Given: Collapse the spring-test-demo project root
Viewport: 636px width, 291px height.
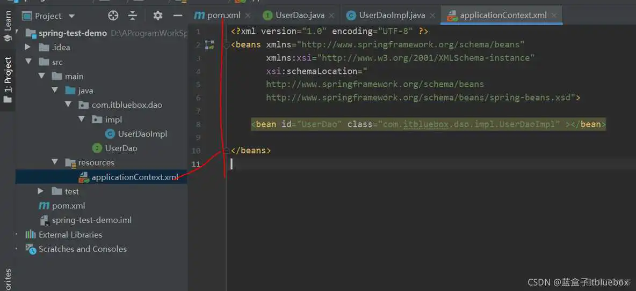Looking at the screenshot, I should click(x=17, y=32).
